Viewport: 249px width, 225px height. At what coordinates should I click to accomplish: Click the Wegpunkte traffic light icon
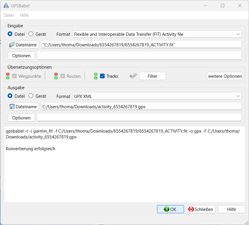[8, 76]
